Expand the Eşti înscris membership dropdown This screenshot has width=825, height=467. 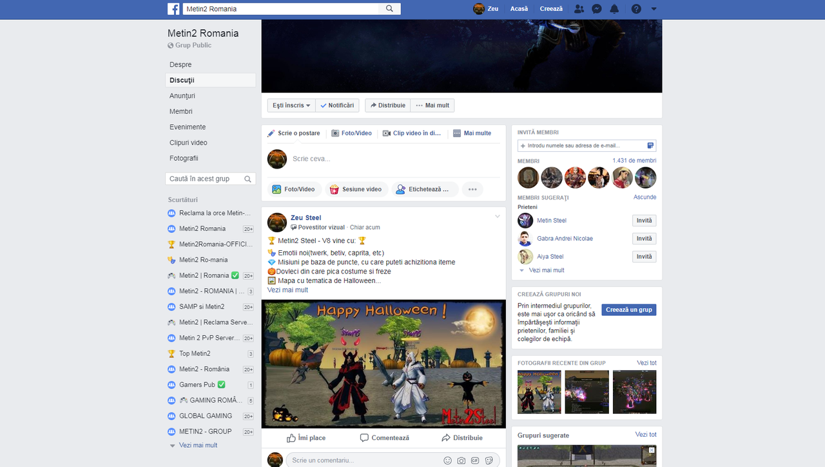coord(291,105)
